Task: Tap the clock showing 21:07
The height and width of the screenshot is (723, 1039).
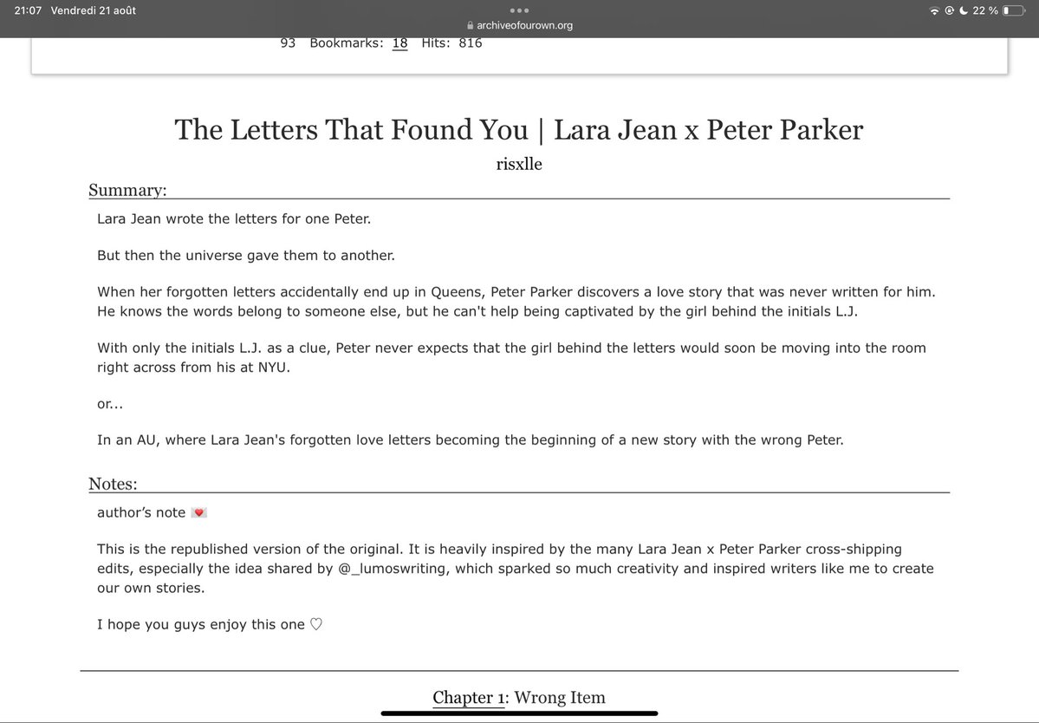Action: tap(28, 10)
